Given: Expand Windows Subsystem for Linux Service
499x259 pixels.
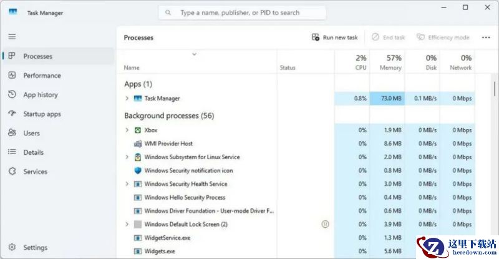Looking at the screenshot, I should point(127,157).
